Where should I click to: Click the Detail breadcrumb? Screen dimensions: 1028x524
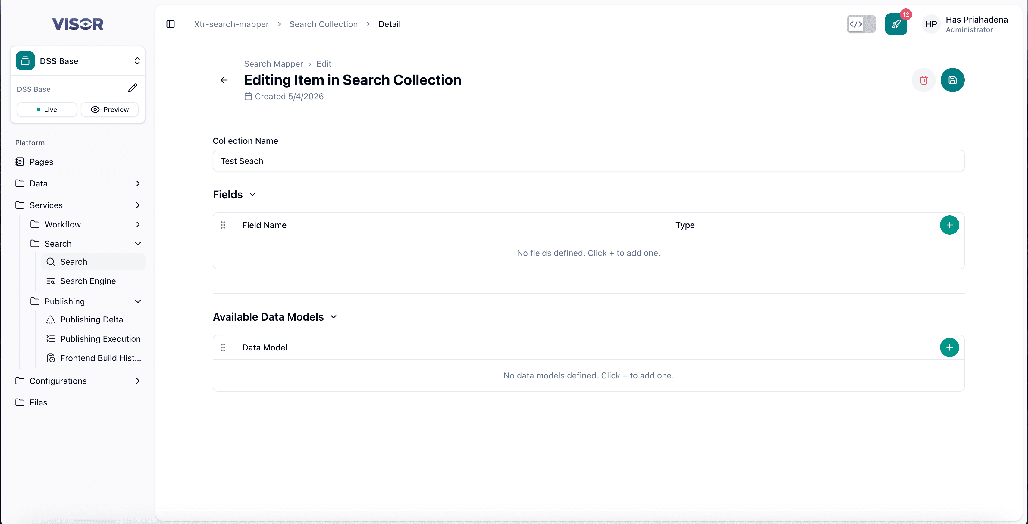click(x=390, y=24)
